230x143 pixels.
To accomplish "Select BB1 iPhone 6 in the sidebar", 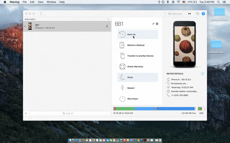I will [x=67, y=26].
